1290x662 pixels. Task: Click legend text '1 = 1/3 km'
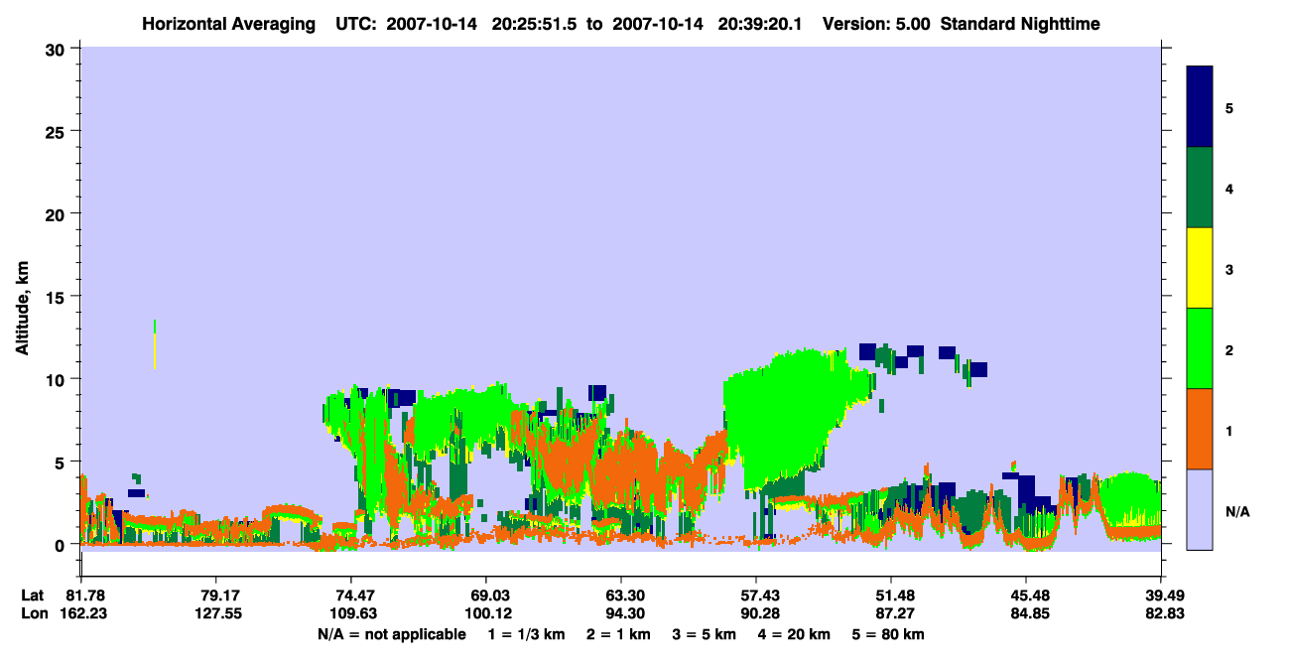tap(528, 633)
